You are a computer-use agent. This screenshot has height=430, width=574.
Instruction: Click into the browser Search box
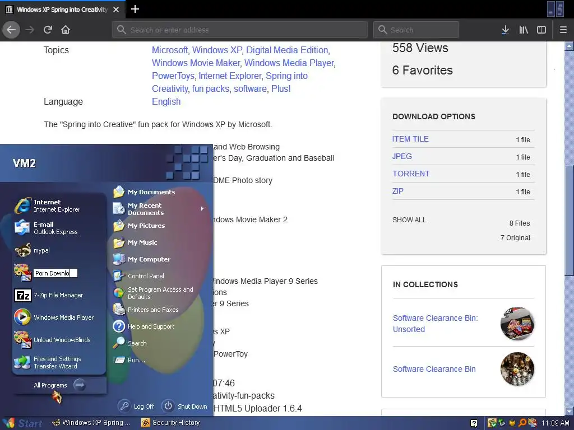click(416, 30)
